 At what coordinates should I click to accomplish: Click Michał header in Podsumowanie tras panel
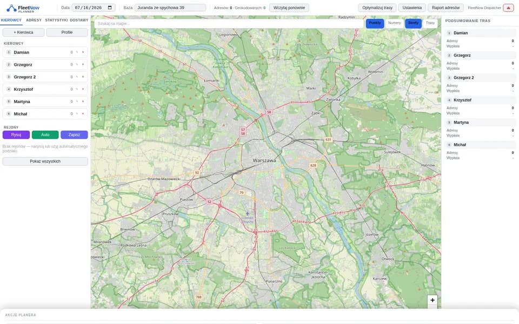point(480,145)
